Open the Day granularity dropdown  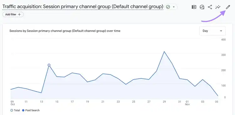coord(212,31)
